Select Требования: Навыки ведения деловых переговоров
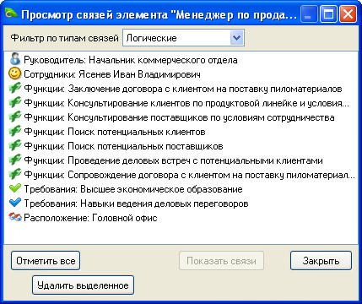This screenshot has width=362, height=304. click(136, 204)
